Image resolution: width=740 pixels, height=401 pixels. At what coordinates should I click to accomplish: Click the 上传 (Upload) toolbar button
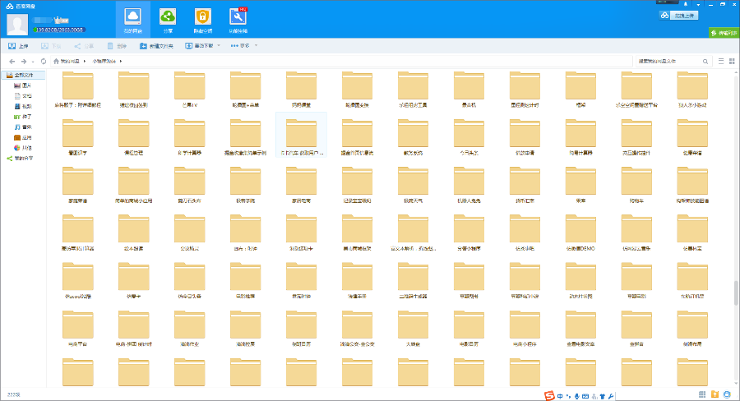pyautogui.click(x=18, y=46)
